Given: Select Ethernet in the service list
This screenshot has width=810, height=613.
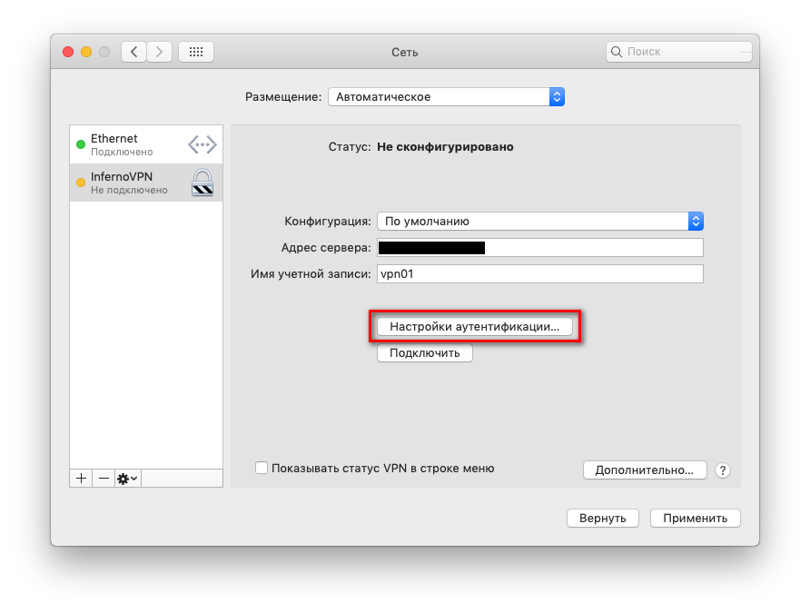Looking at the screenshot, I should coord(146,144).
